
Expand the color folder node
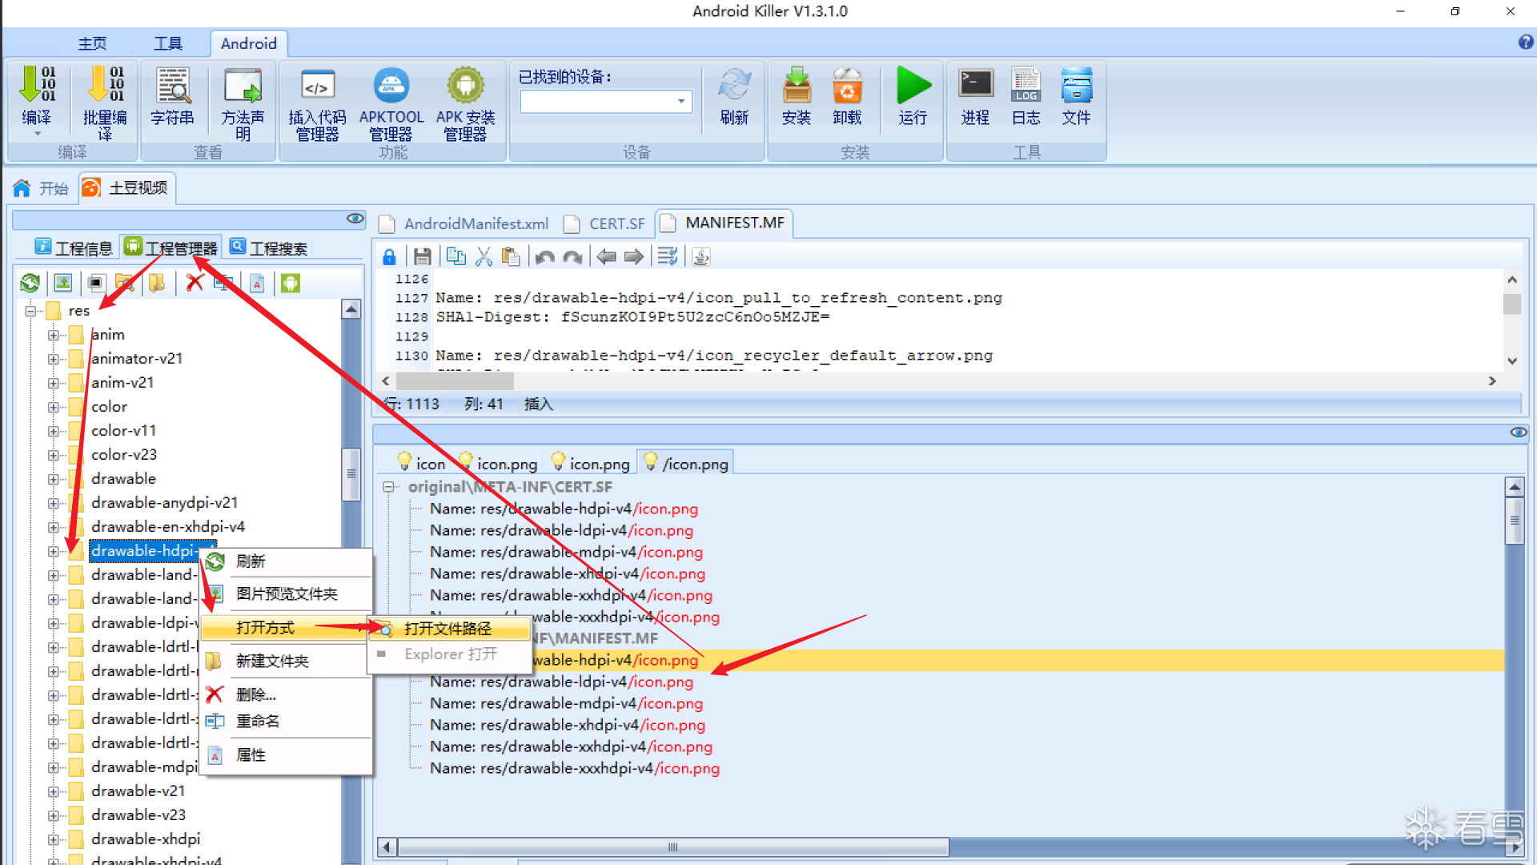[53, 407]
